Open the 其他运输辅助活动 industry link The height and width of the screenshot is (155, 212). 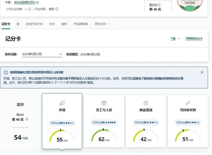coord(24,3)
